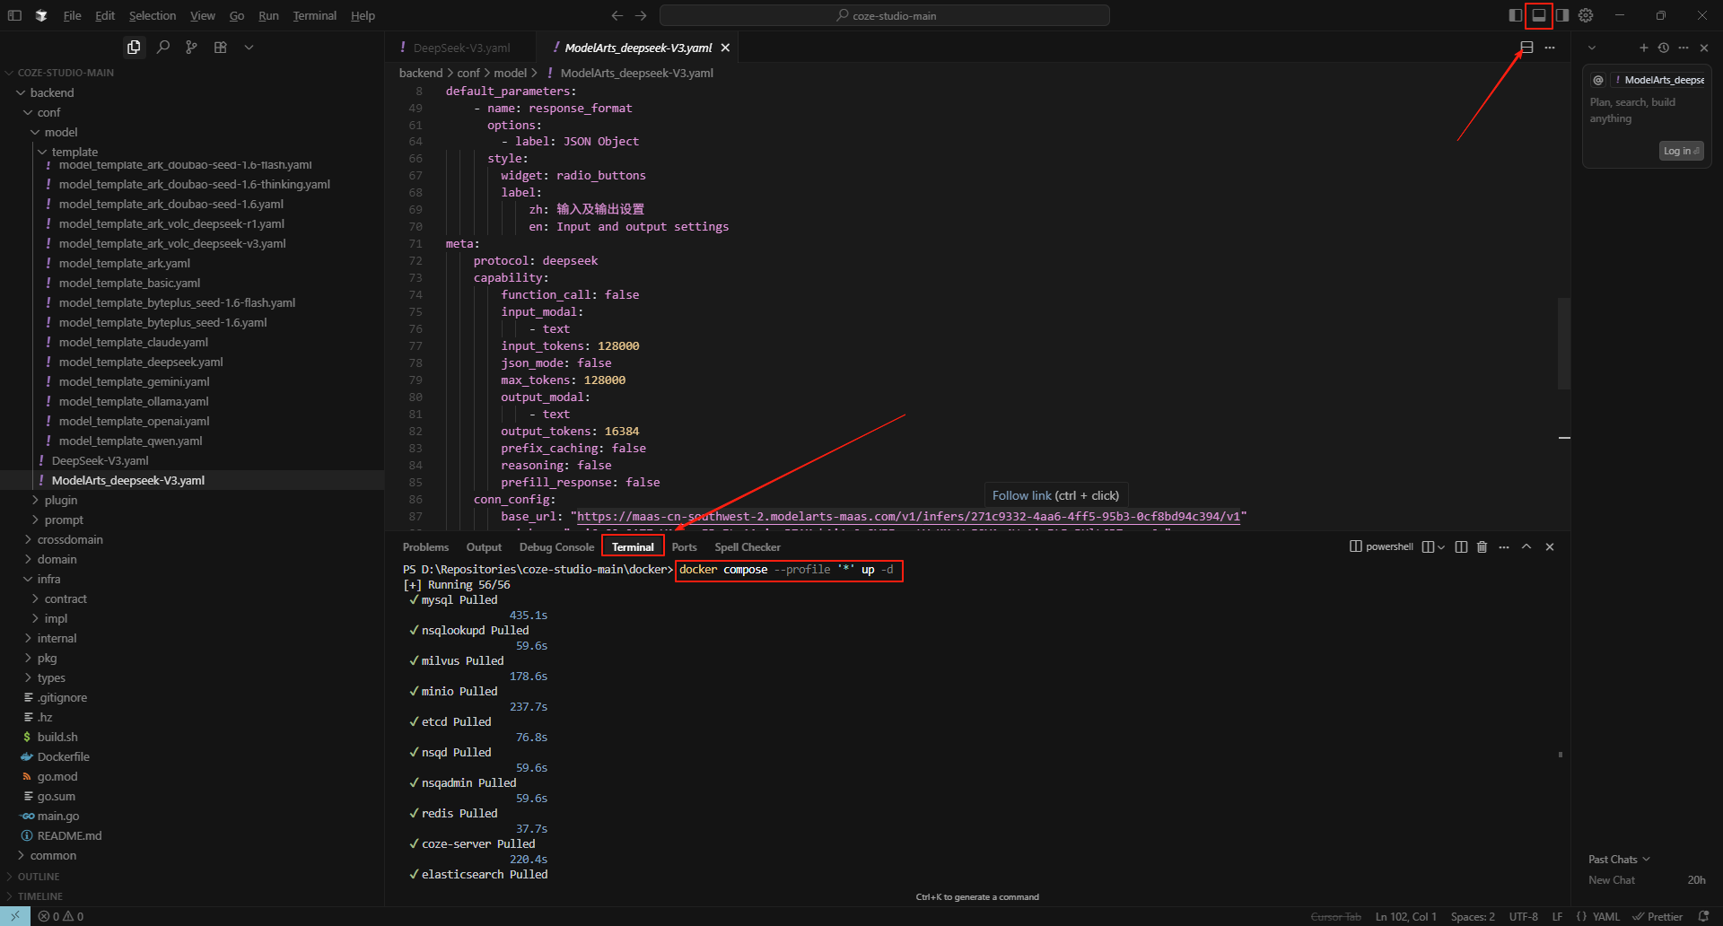Open the Run menu

point(268,15)
